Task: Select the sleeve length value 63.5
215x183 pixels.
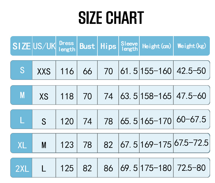Action: coord(129,96)
